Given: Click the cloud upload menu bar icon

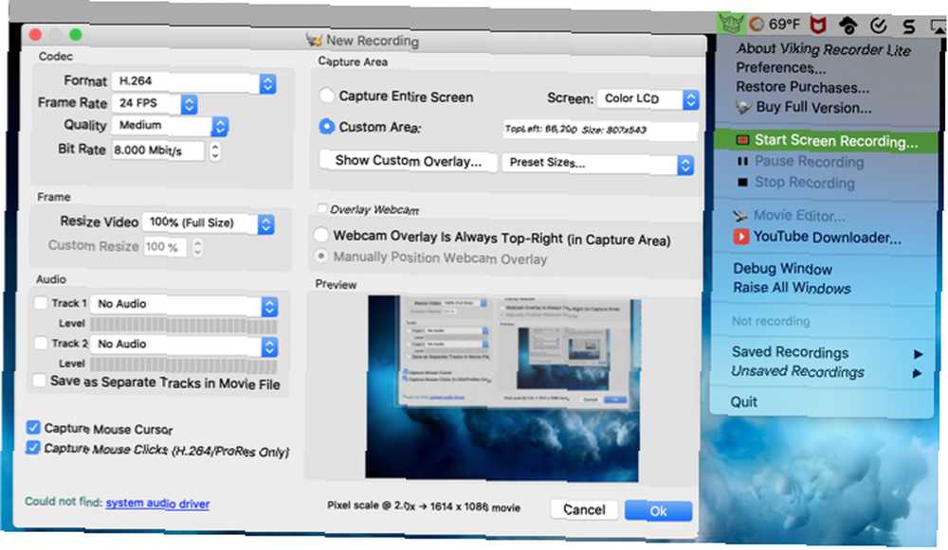Looking at the screenshot, I should [x=848, y=26].
